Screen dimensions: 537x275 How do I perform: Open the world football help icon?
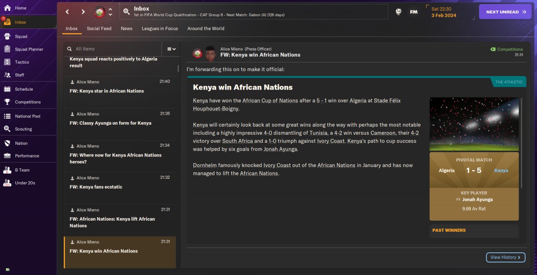tap(398, 12)
